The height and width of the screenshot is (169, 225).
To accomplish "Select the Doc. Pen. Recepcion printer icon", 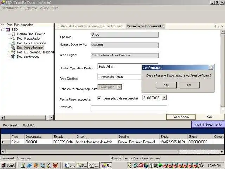I will 13,43.
